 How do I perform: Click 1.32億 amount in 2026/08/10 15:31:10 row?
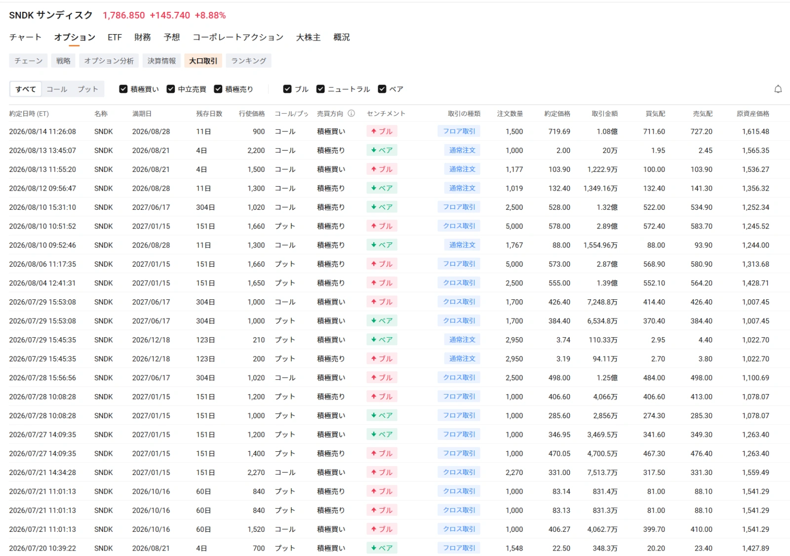(x=607, y=207)
